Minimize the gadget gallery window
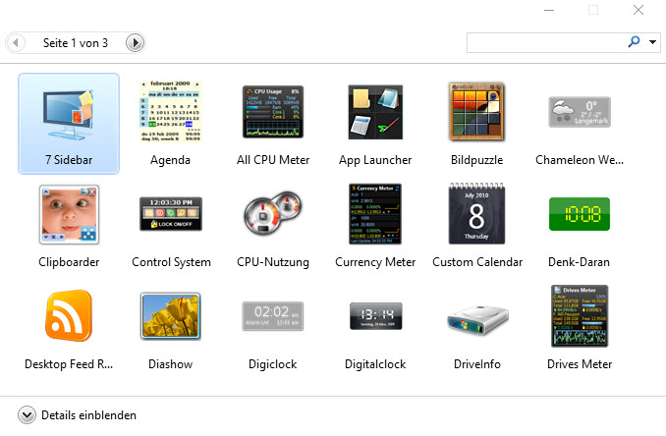 coord(549,10)
